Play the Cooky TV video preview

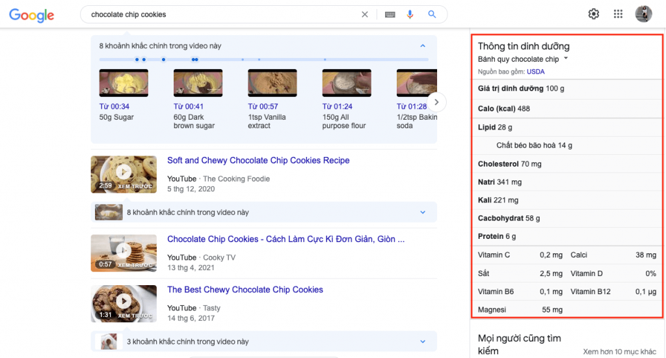click(124, 253)
